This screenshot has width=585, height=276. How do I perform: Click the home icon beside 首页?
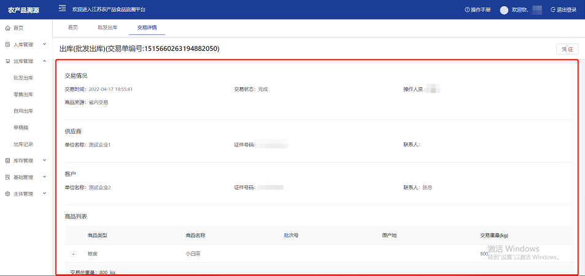pyautogui.click(x=7, y=28)
